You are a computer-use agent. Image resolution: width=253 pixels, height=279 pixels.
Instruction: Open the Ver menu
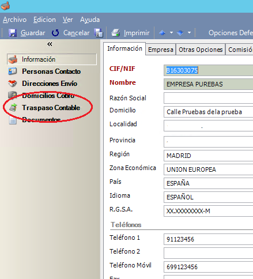click(x=67, y=20)
